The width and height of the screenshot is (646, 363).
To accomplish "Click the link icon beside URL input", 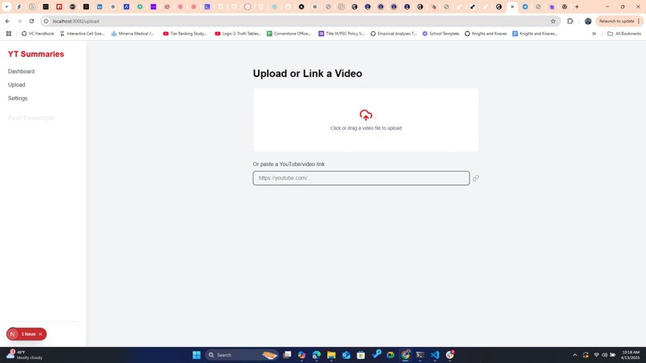I will tap(475, 178).
